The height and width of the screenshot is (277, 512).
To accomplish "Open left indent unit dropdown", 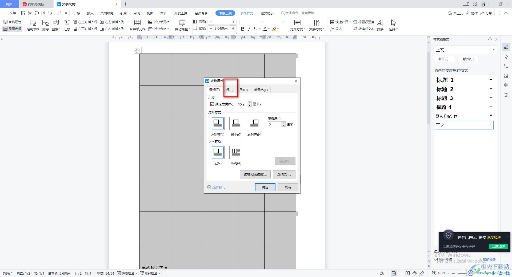I will pyautogui.click(x=291, y=124).
